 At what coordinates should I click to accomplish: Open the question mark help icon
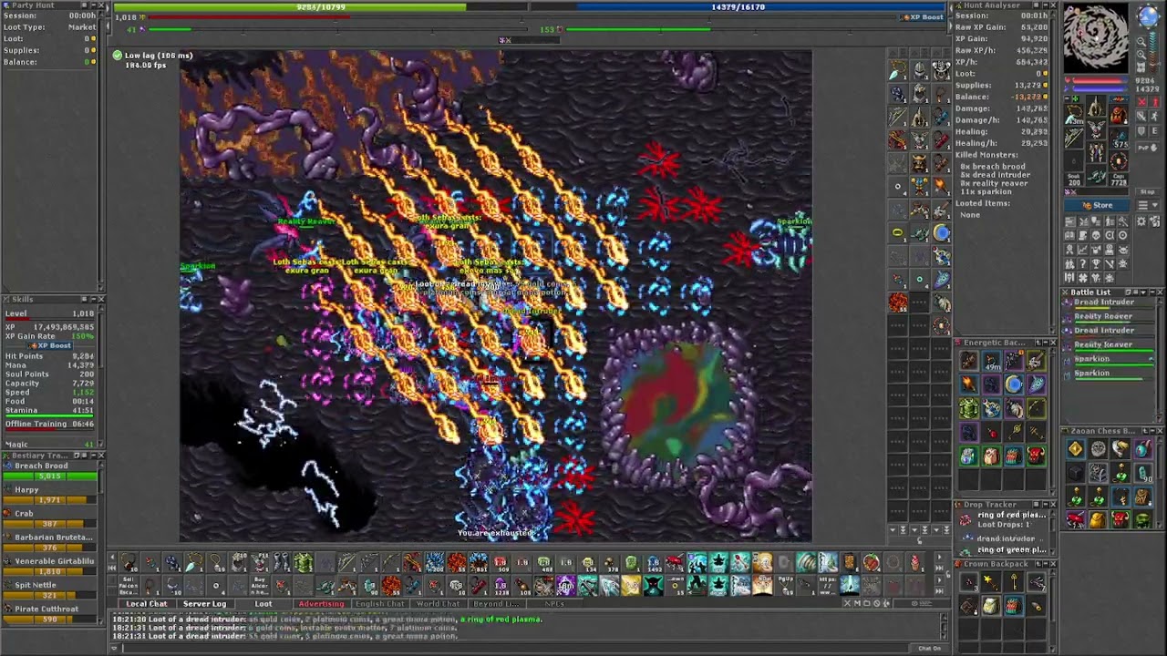pos(1083,264)
